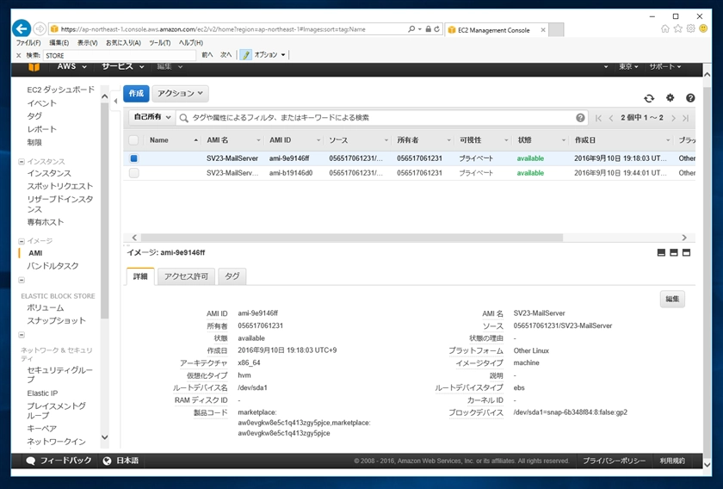The width and height of the screenshot is (723, 489).
Task: Close the EC2 Management Console tab
Action: 543,30
